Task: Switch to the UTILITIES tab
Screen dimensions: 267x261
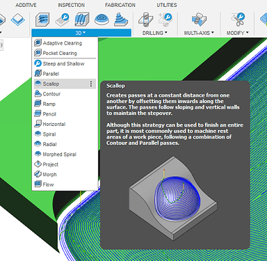Action: tap(167, 5)
